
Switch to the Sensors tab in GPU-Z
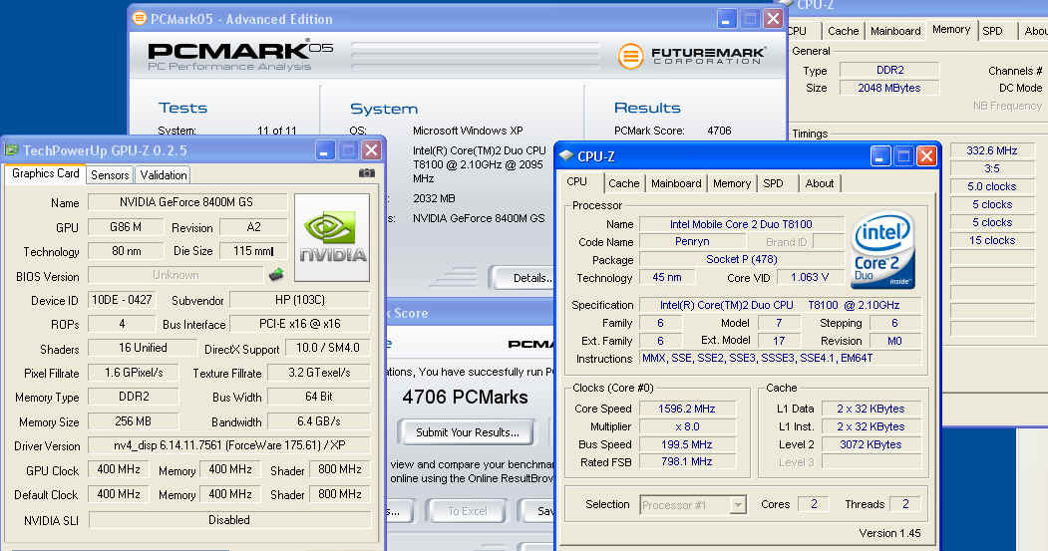click(110, 175)
